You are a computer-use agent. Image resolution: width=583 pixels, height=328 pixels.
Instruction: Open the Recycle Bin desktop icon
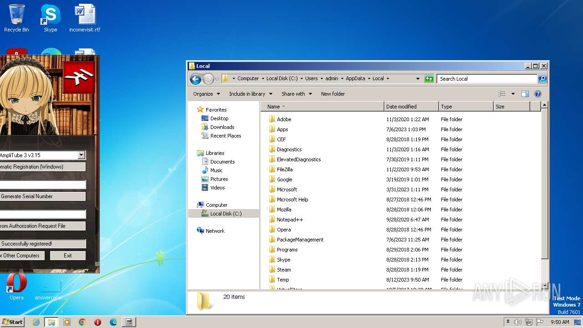[16, 18]
